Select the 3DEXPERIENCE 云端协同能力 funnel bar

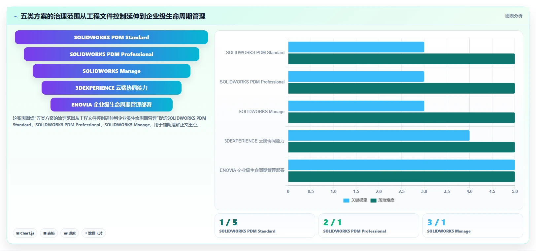[112, 88]
